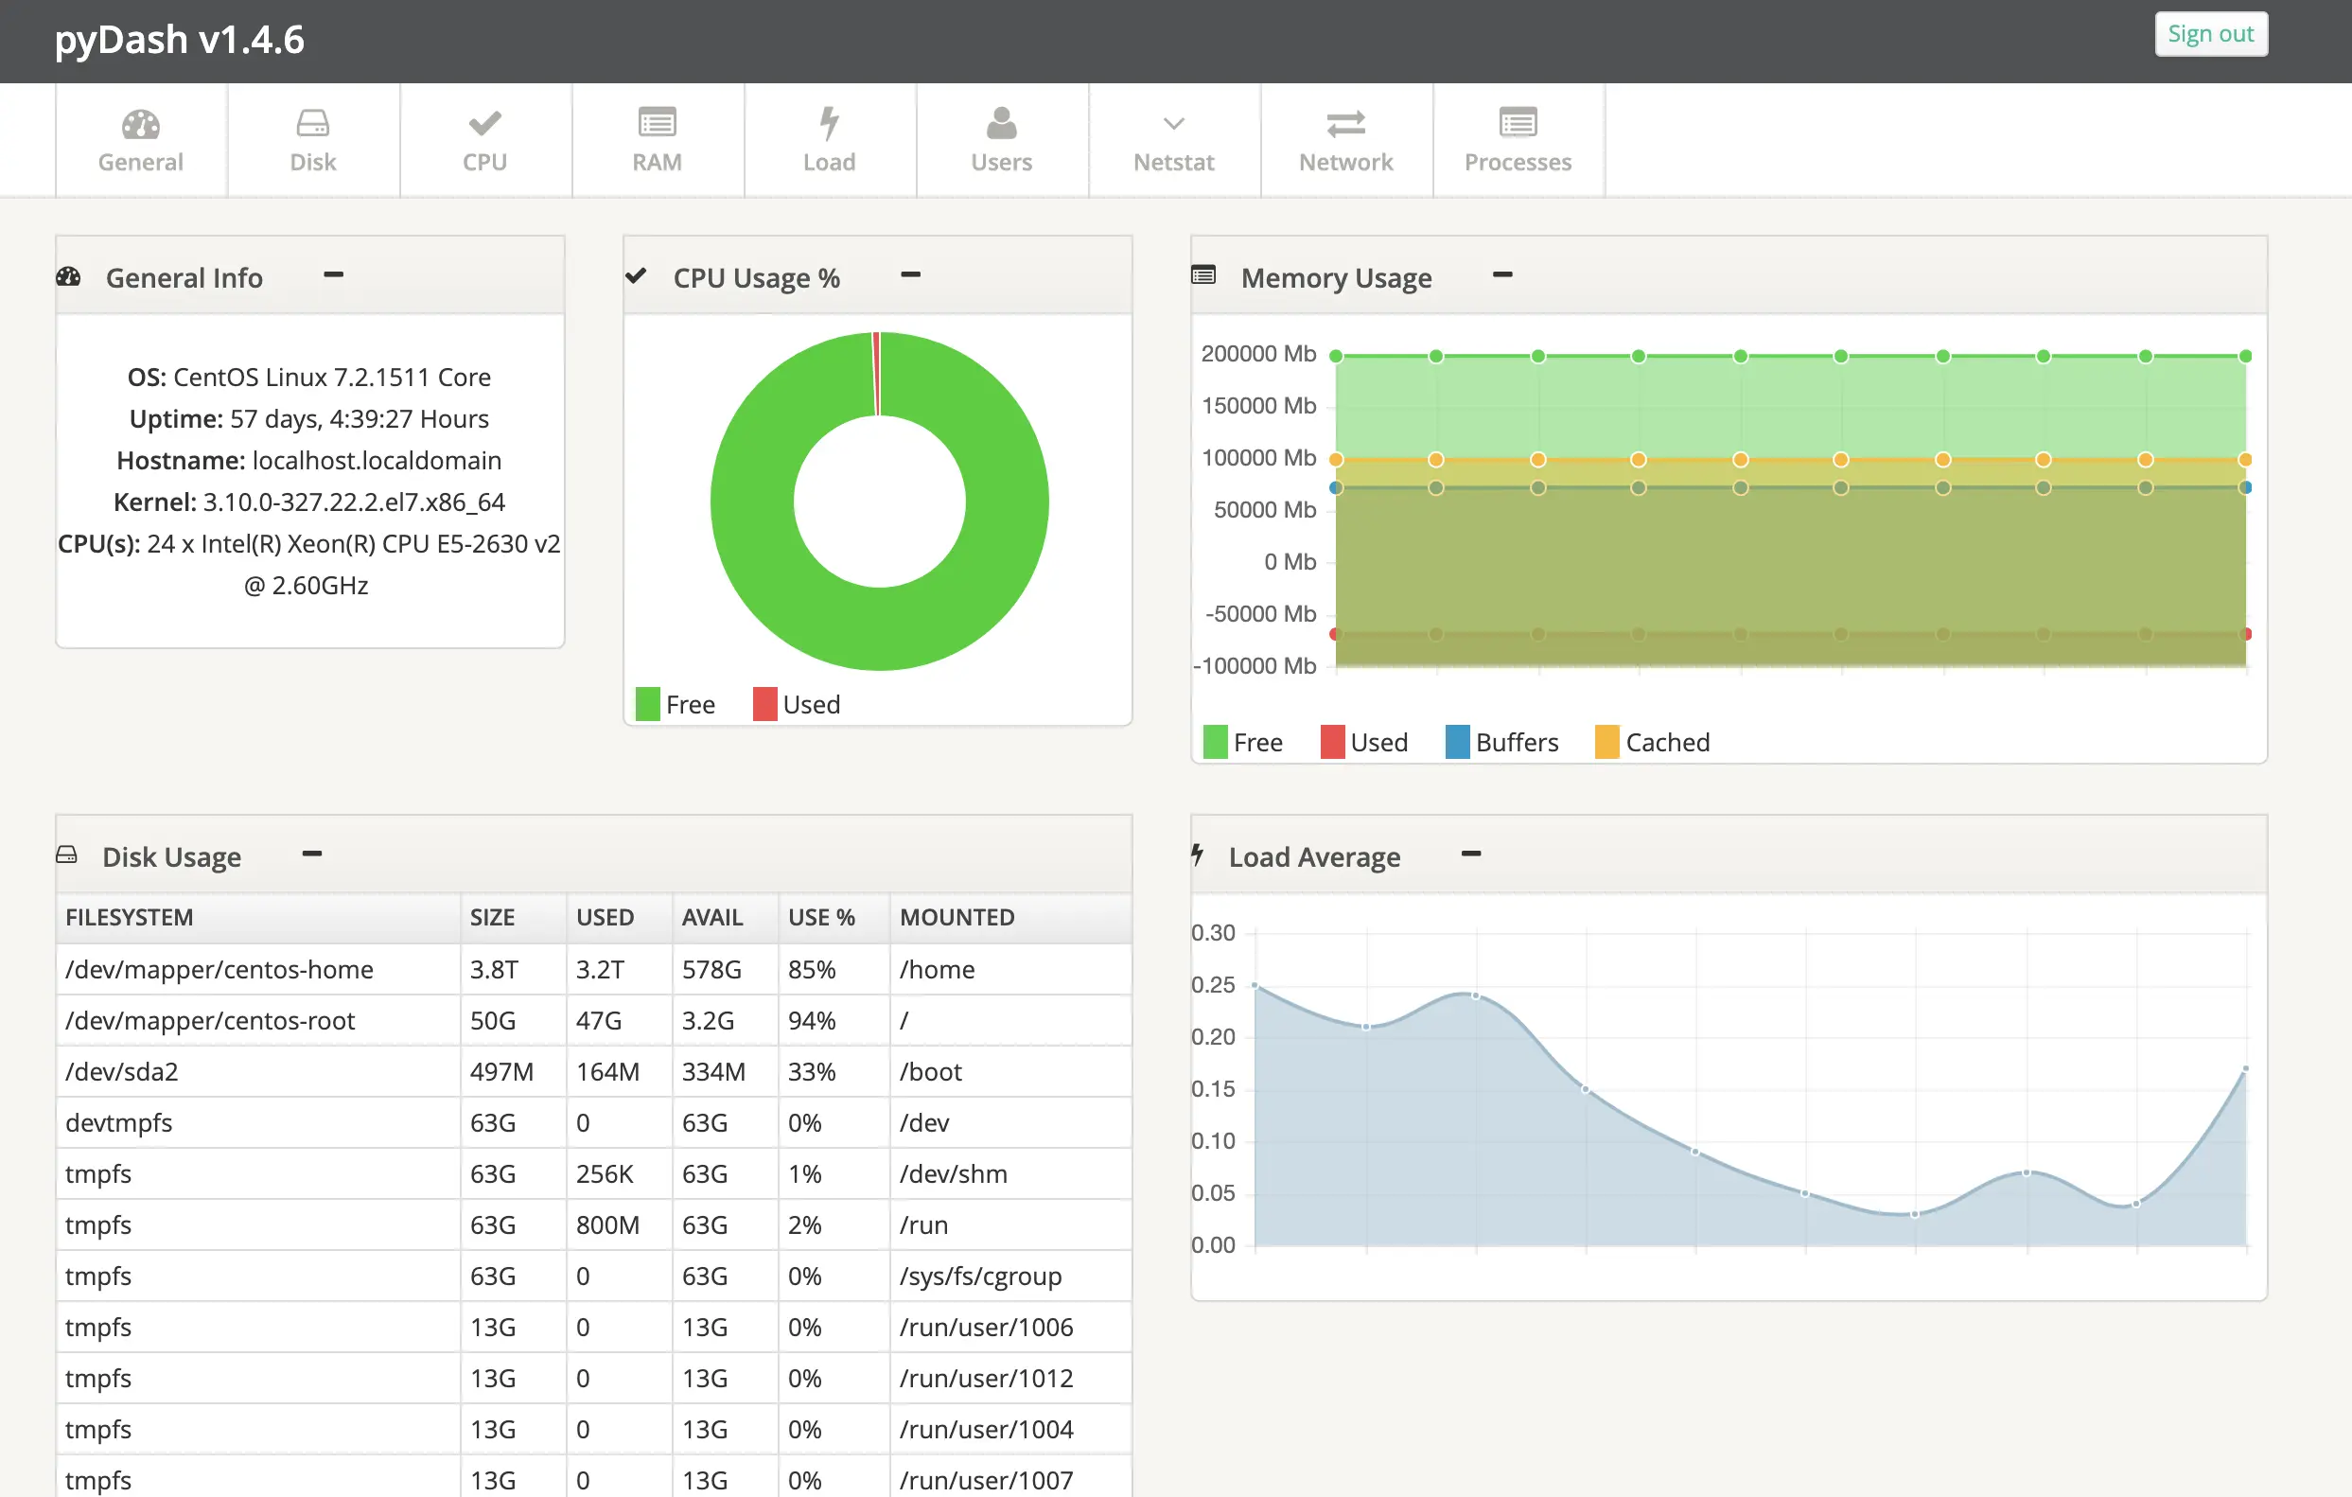Click the Cached orange legend swatch
2352x1497 pixels.
(x=1606, y=743)
